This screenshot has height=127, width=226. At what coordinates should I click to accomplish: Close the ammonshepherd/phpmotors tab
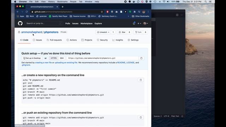pyautogui.click(x=57, y=7)
